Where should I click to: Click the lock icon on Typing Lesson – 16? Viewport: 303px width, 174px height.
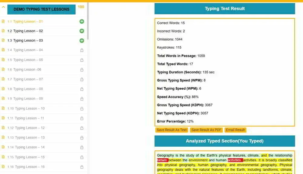[x=82, y=167]
